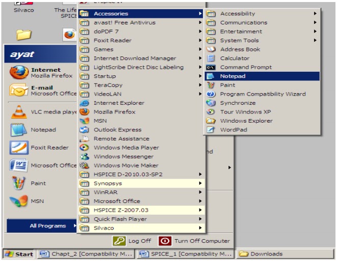The image size is (337, 261).
Task: Launch WordPad icon
Action: coord(211,130)
